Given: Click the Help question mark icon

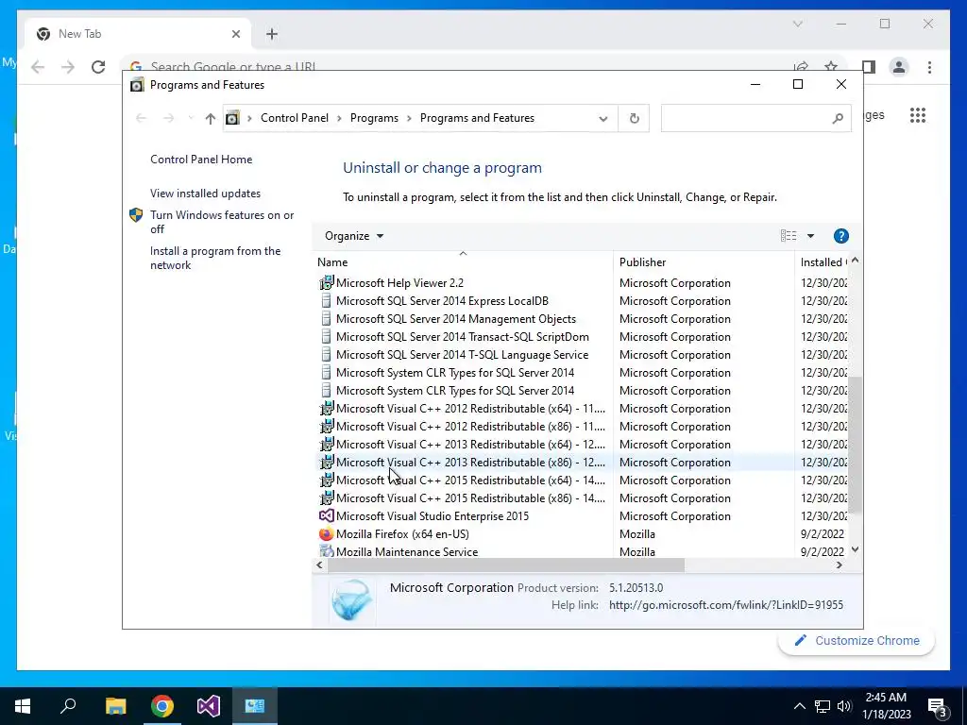Looking at the screenshot, I should (840, 236).
